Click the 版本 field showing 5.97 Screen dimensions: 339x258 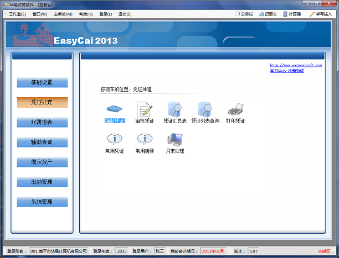coord(253,251)
